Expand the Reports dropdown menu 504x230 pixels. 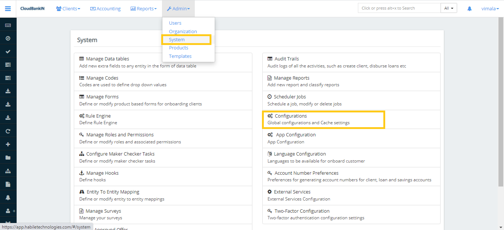tap(144, 8)
